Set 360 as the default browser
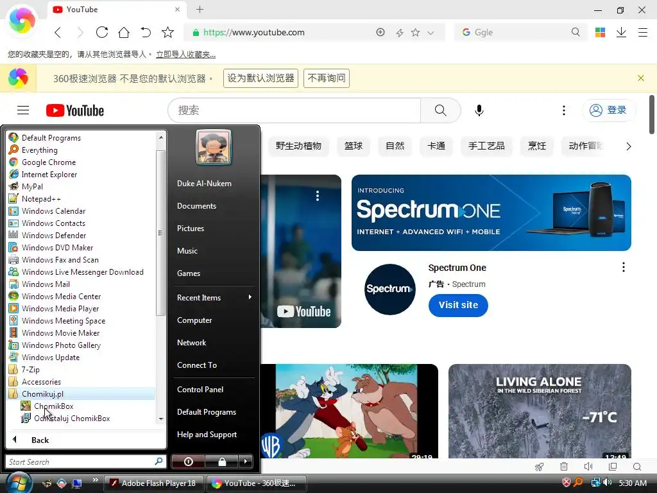The width and height of the screenshot is (657, 493). coord(260,78)
